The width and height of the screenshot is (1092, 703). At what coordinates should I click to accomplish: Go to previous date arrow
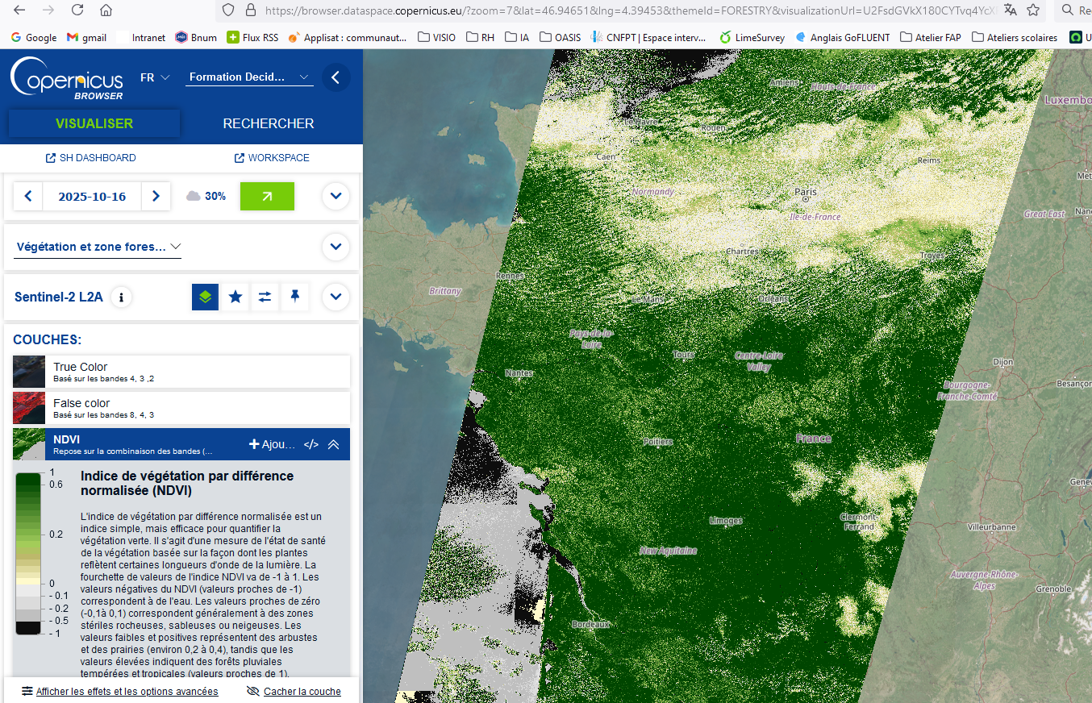coord(28,196)
